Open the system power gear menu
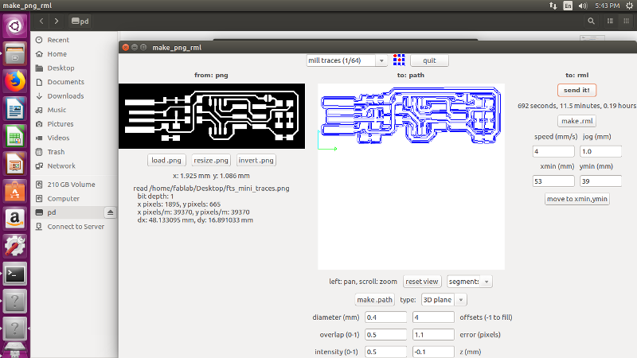 [x=630, y=6]
